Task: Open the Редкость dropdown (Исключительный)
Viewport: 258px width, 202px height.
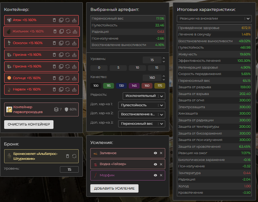Action: tap(144, 96)
